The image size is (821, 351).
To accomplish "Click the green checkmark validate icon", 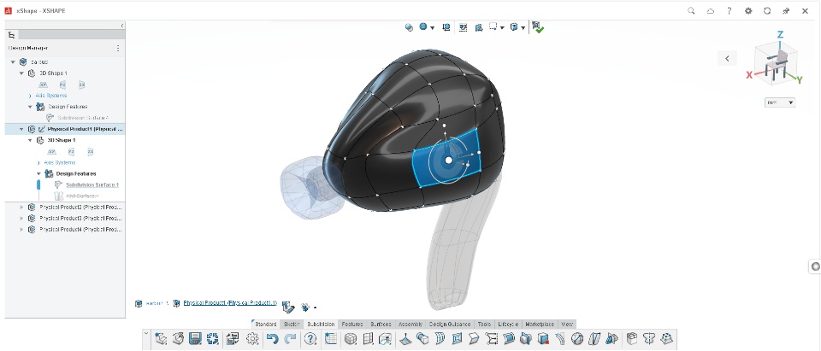I will (x=538, y=27).
